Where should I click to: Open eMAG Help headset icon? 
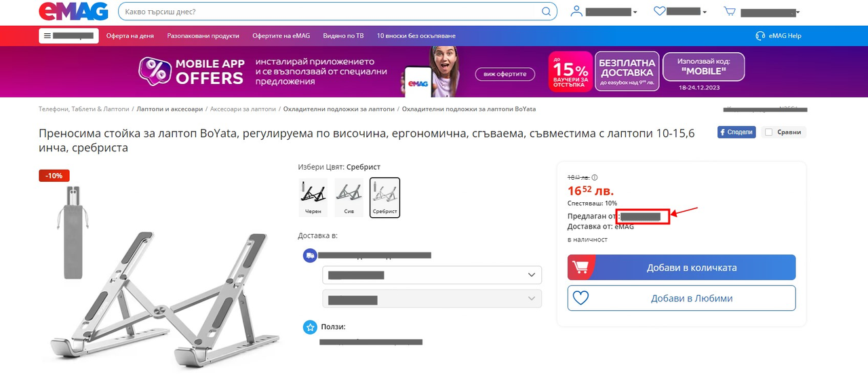click(x=760, y=35)
